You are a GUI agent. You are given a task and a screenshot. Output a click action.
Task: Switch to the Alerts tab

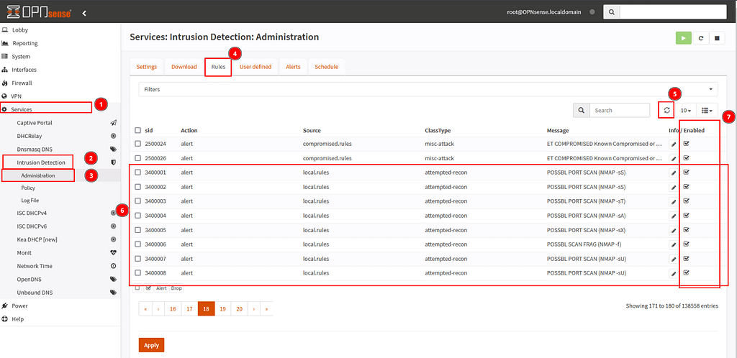point(293,67)
